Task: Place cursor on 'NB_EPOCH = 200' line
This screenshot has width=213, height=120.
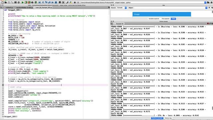Action: [x=15, y=36]
